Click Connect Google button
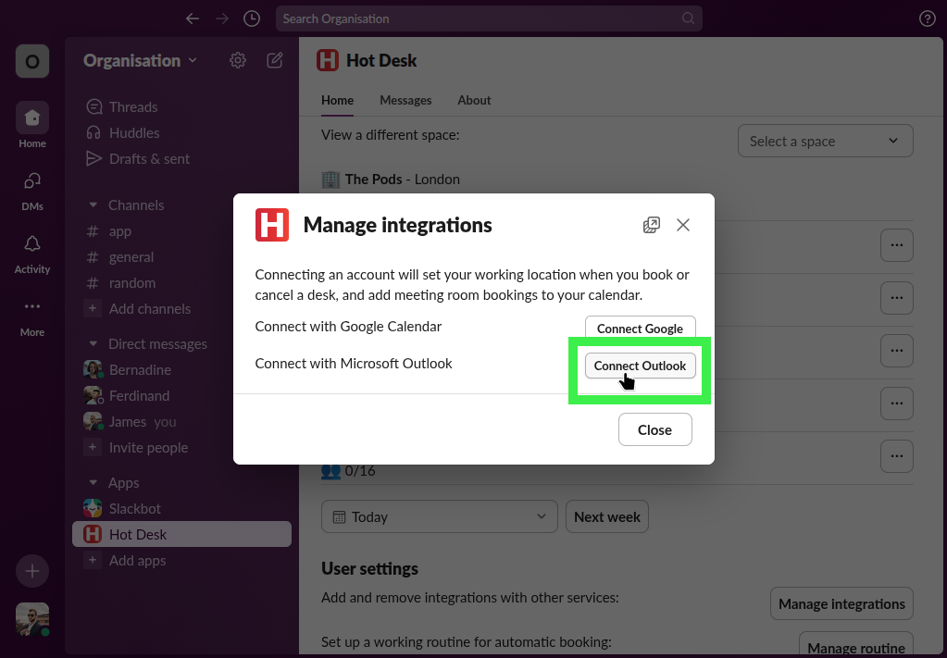 (641, 328)
